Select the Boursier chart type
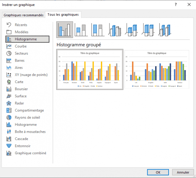Image resolution: width=196 pixels, height=178 pixels. coord(27,89)
